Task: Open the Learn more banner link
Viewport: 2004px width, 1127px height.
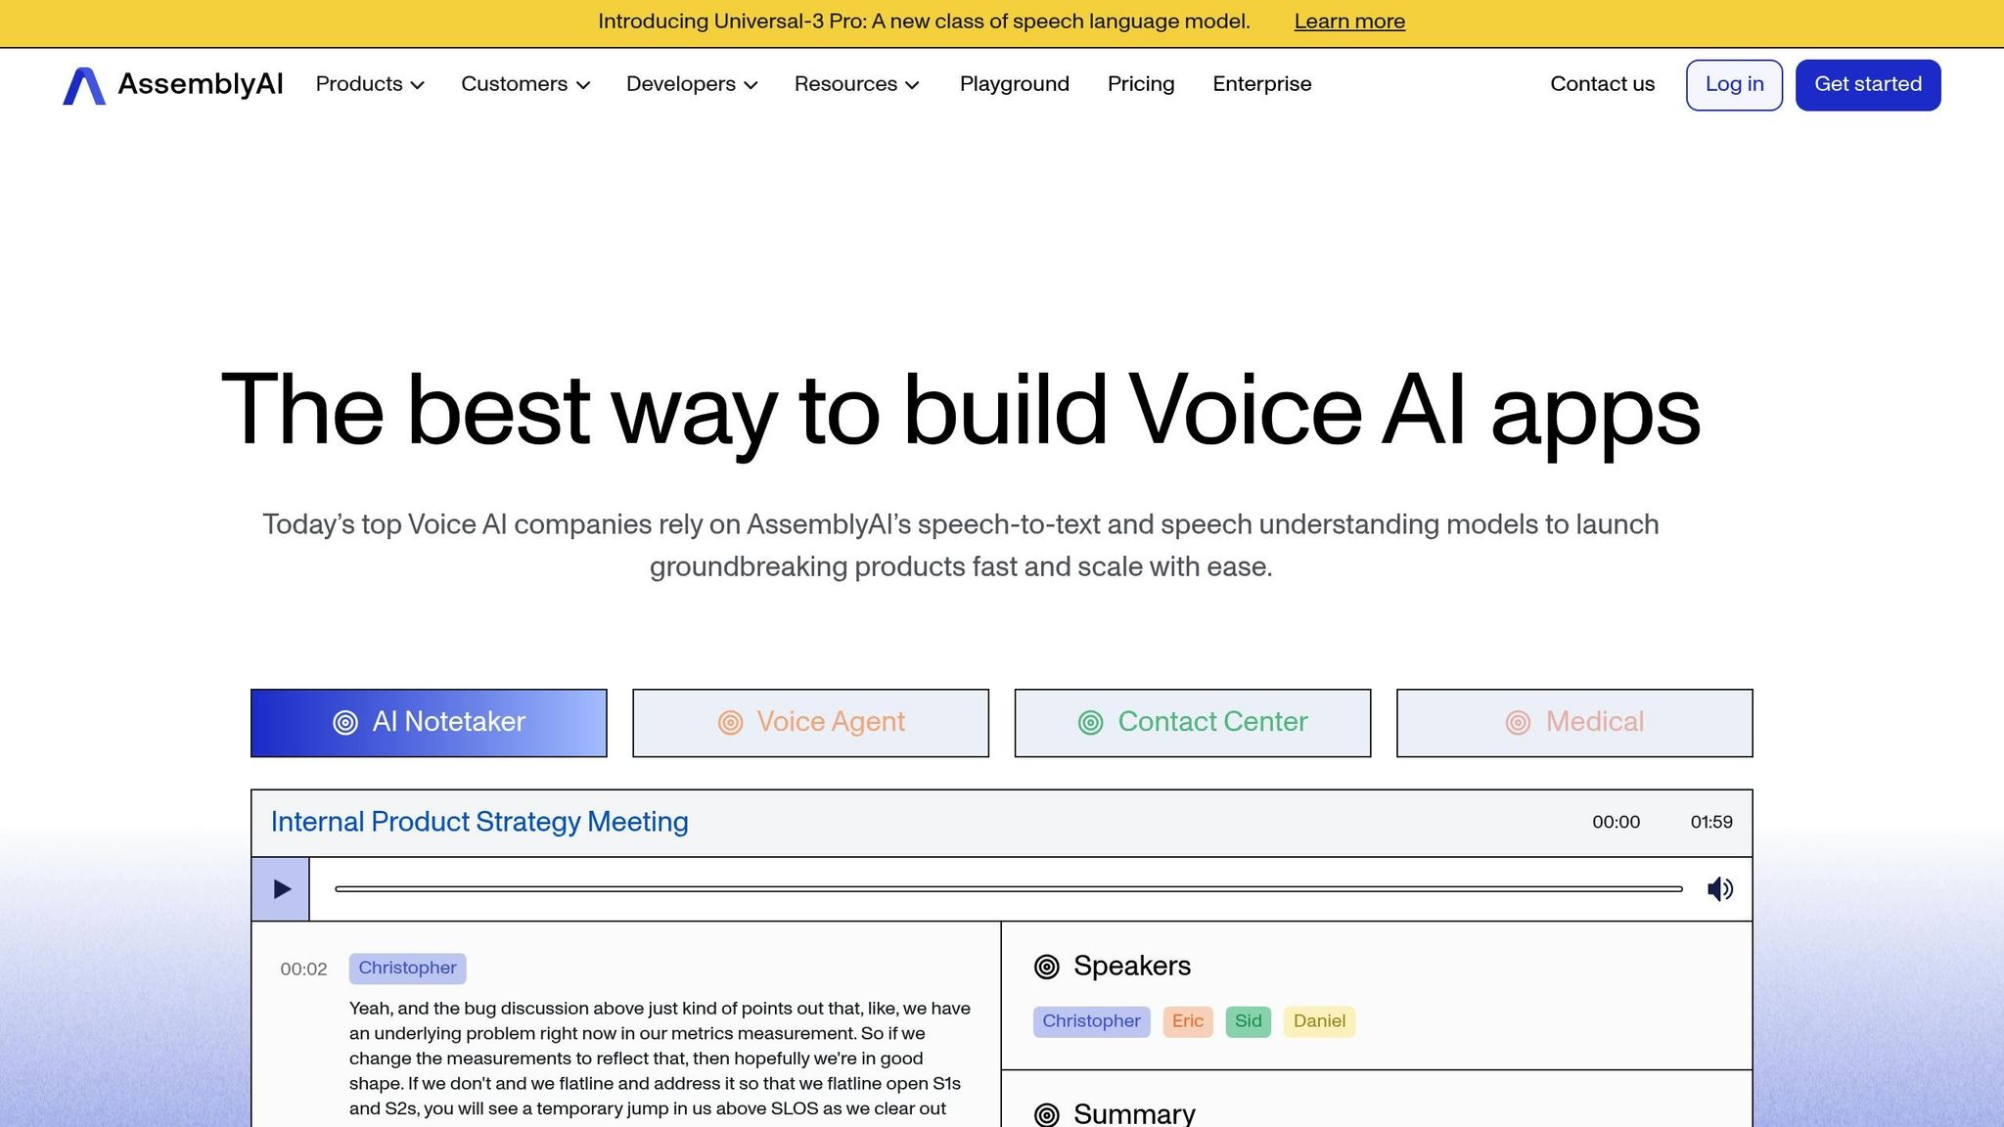Action: [1348, 22]
